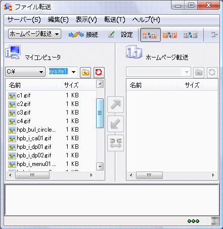223x229 pixels.
Task: Refresh the local file list
Action: (99, 73)
